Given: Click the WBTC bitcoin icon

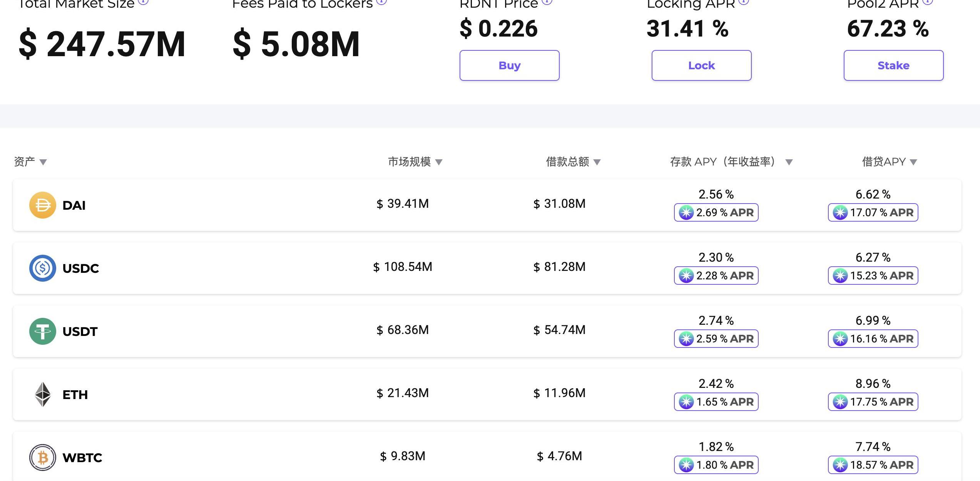Looking at the screenshot, I should click(x=43, y=458).
